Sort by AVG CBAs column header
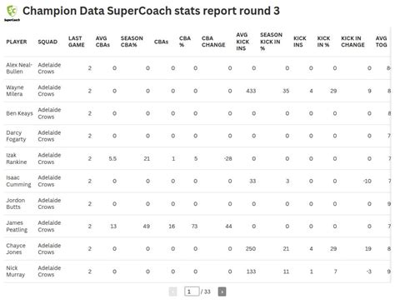 pyautogui.click(x=102, y=42)
